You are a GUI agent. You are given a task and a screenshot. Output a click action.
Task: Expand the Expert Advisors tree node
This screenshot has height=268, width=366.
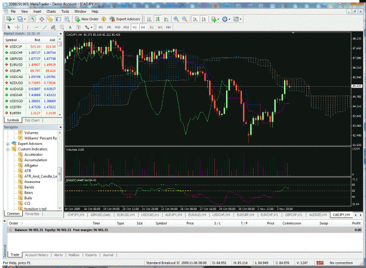click(8, 144)
